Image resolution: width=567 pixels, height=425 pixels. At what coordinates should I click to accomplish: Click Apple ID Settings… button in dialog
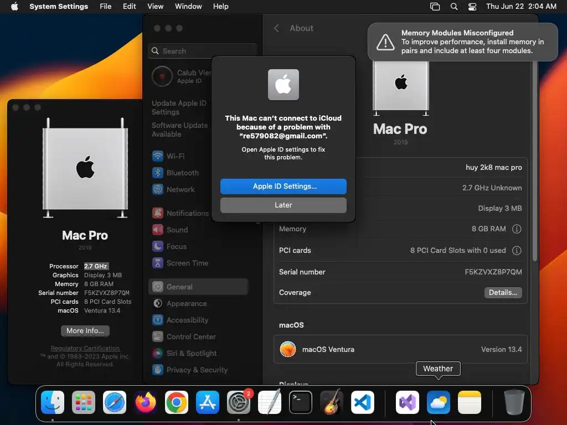283,186
